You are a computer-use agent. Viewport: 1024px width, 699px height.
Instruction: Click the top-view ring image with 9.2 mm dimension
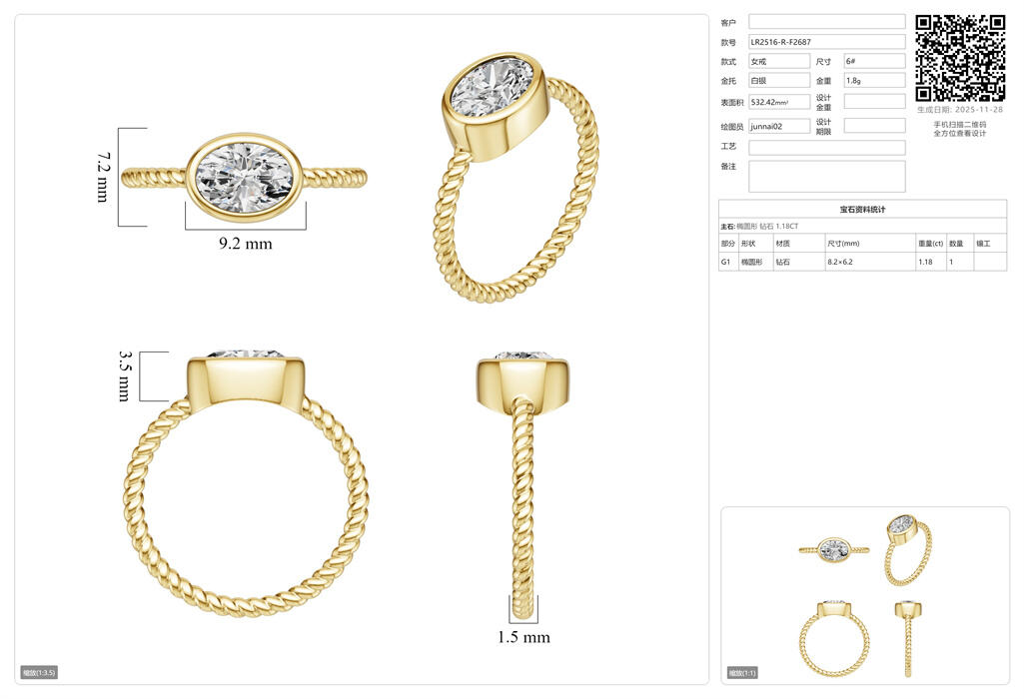244,178
